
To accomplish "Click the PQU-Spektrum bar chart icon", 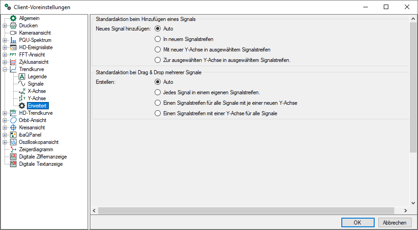I will [x=13, y=40].
